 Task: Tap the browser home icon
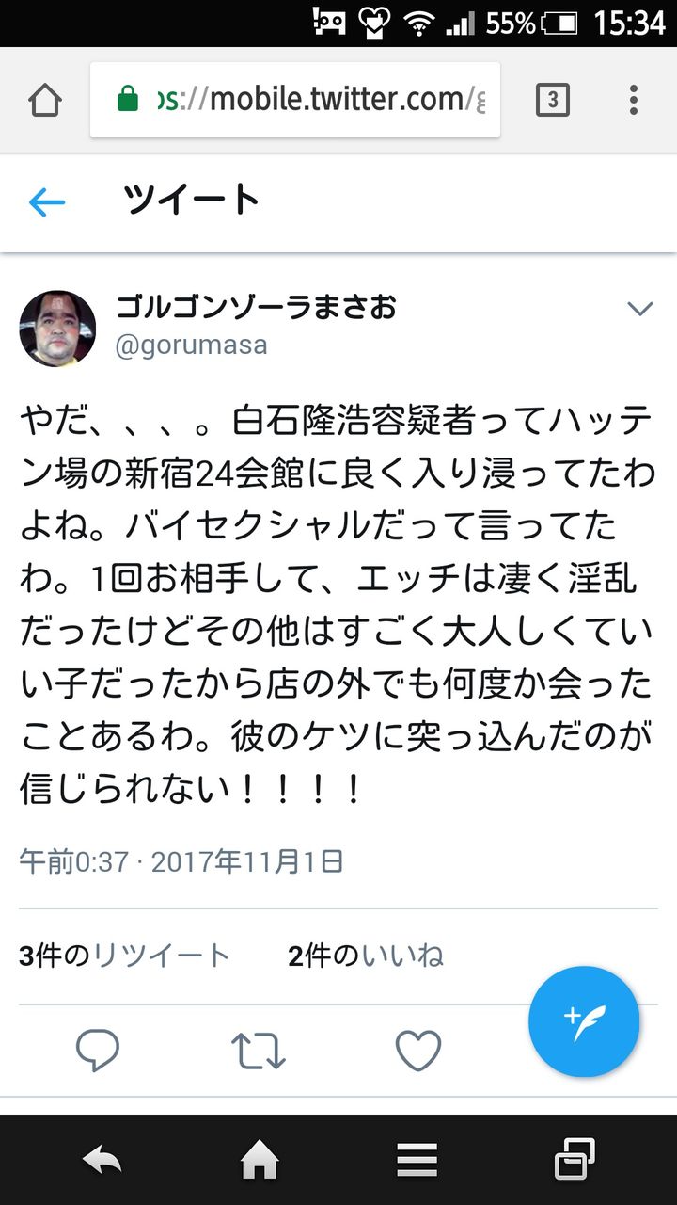[x=45, y=100]
